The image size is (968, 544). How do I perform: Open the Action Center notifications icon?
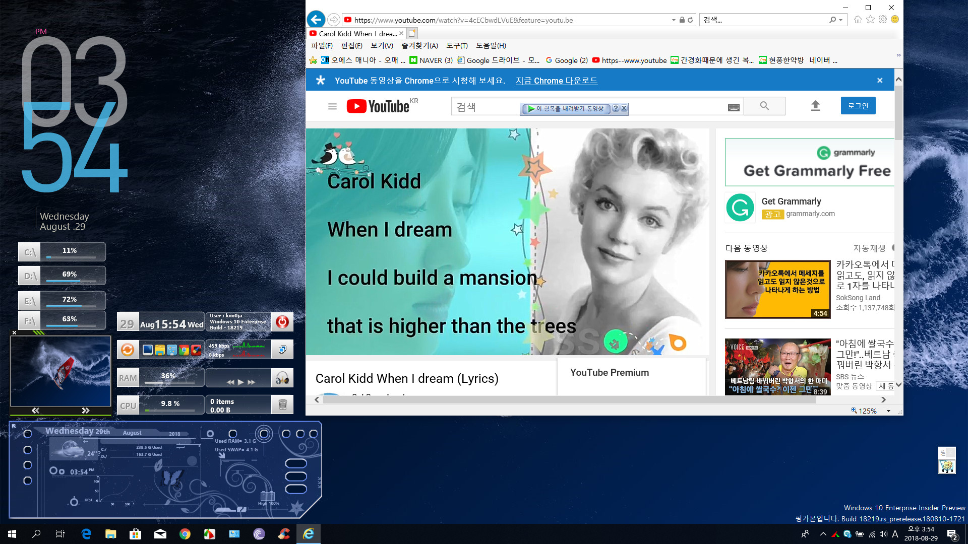[x=952, y=534]
